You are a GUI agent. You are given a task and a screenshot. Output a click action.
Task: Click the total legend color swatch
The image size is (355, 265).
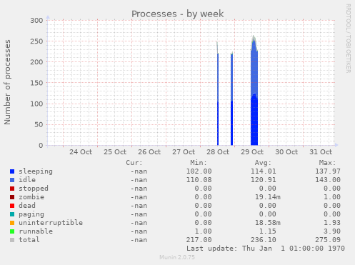point(12,240)
